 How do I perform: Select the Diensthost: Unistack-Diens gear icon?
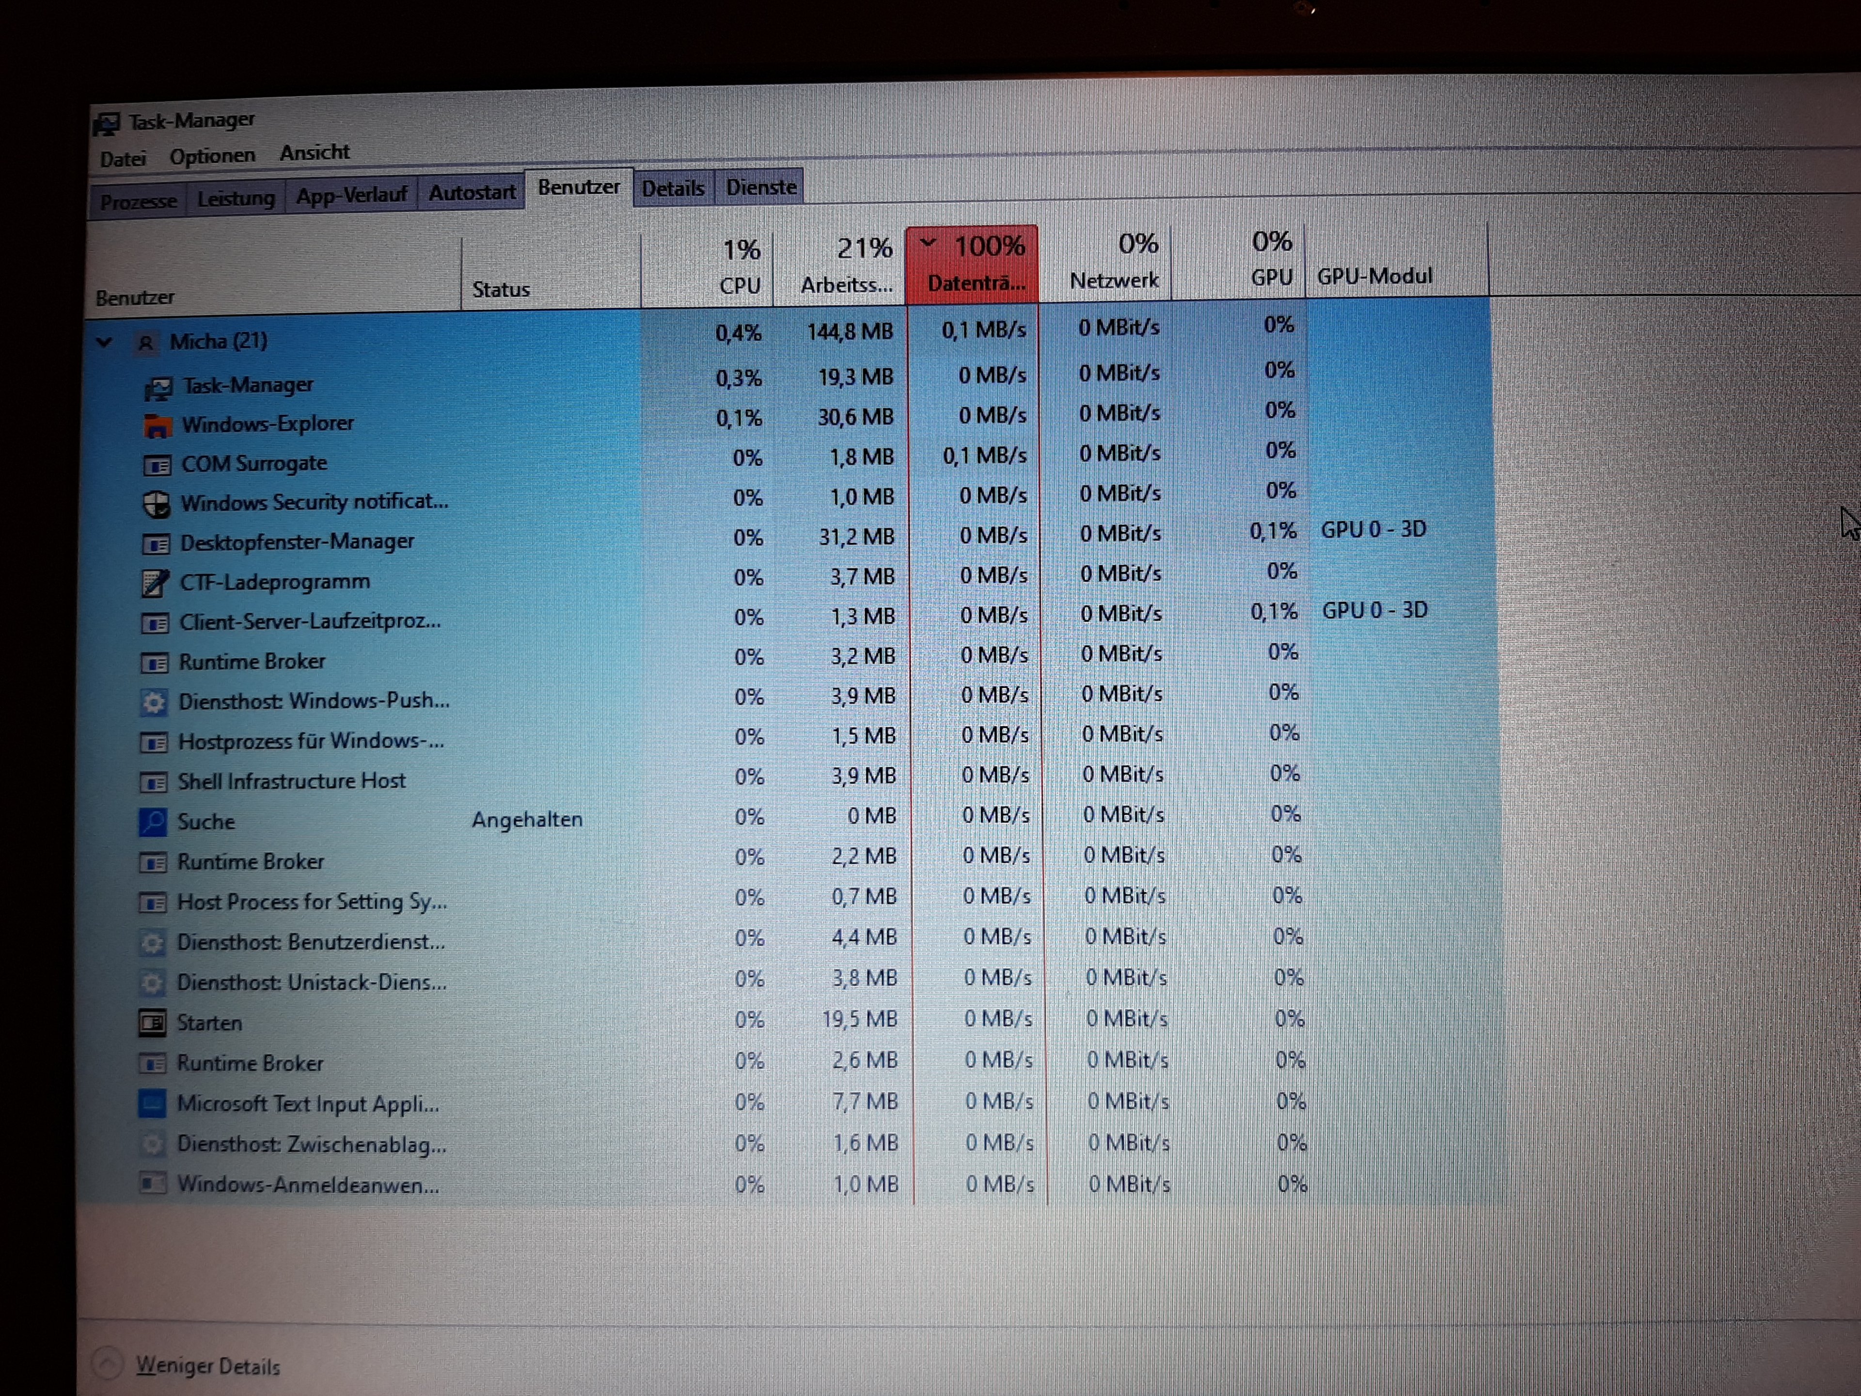tap(152, 984)
